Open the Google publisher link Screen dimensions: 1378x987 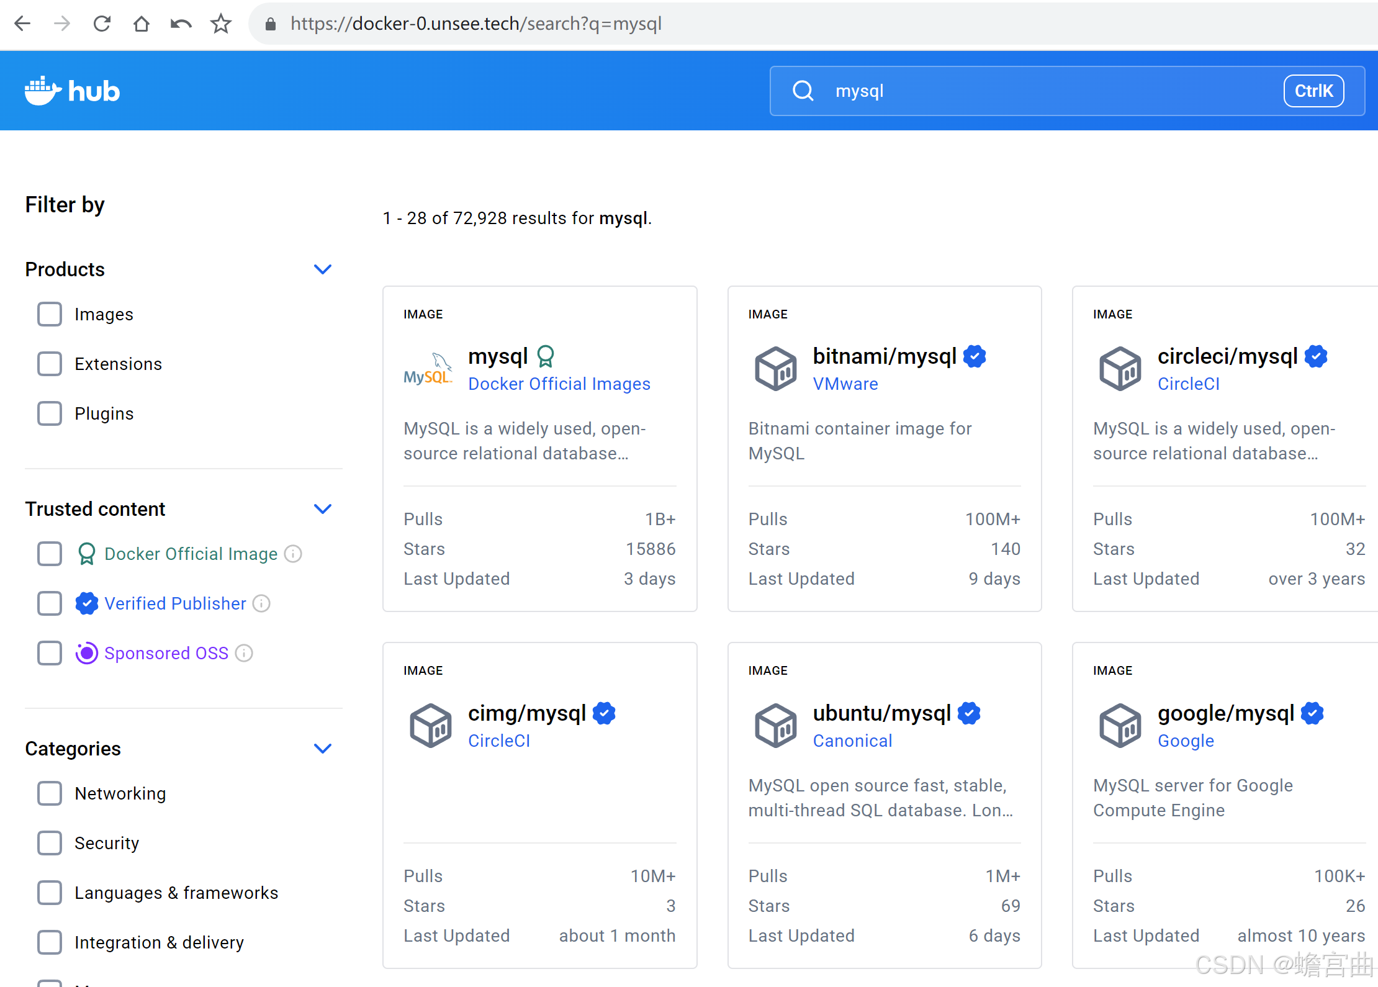pos(1186,741)
